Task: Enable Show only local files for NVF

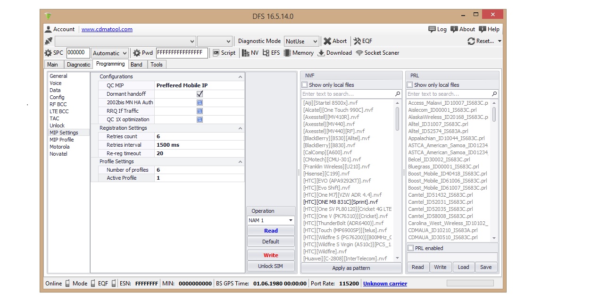Action: (304, 85)
